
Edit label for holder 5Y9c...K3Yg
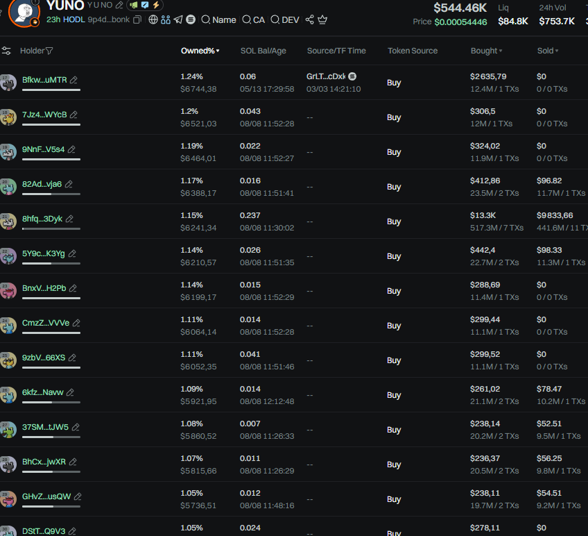(72, 253)
